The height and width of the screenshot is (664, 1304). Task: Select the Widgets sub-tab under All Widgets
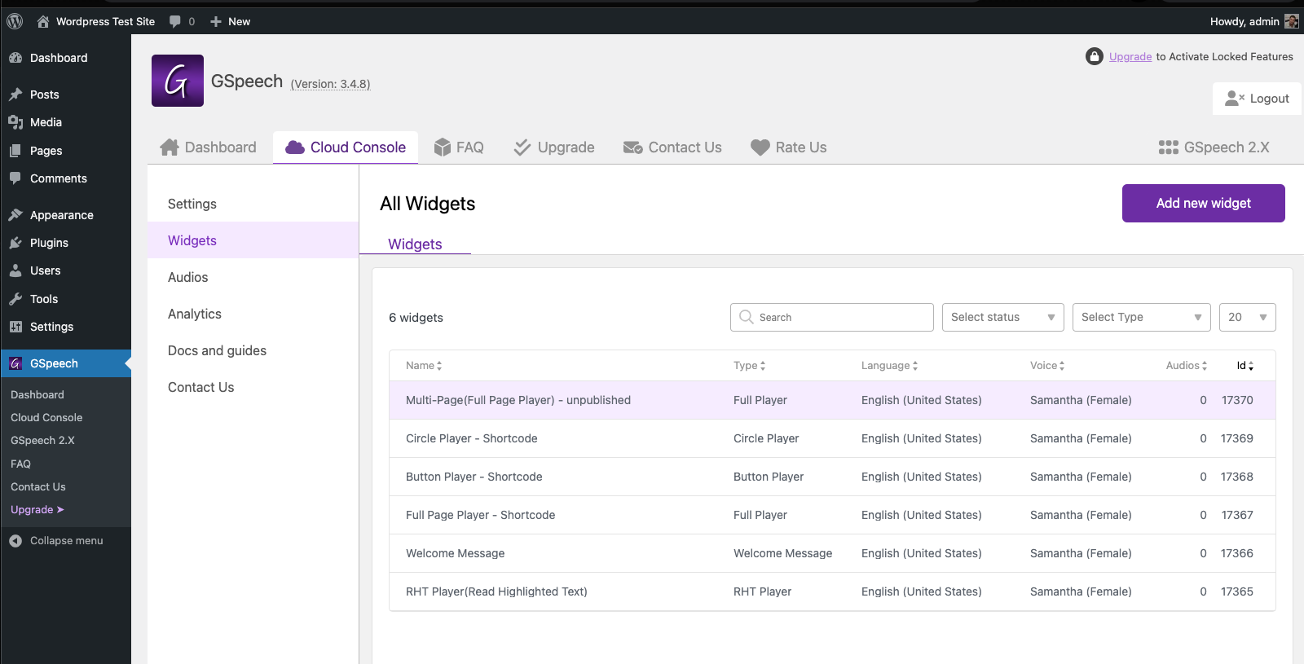(415, 244)
